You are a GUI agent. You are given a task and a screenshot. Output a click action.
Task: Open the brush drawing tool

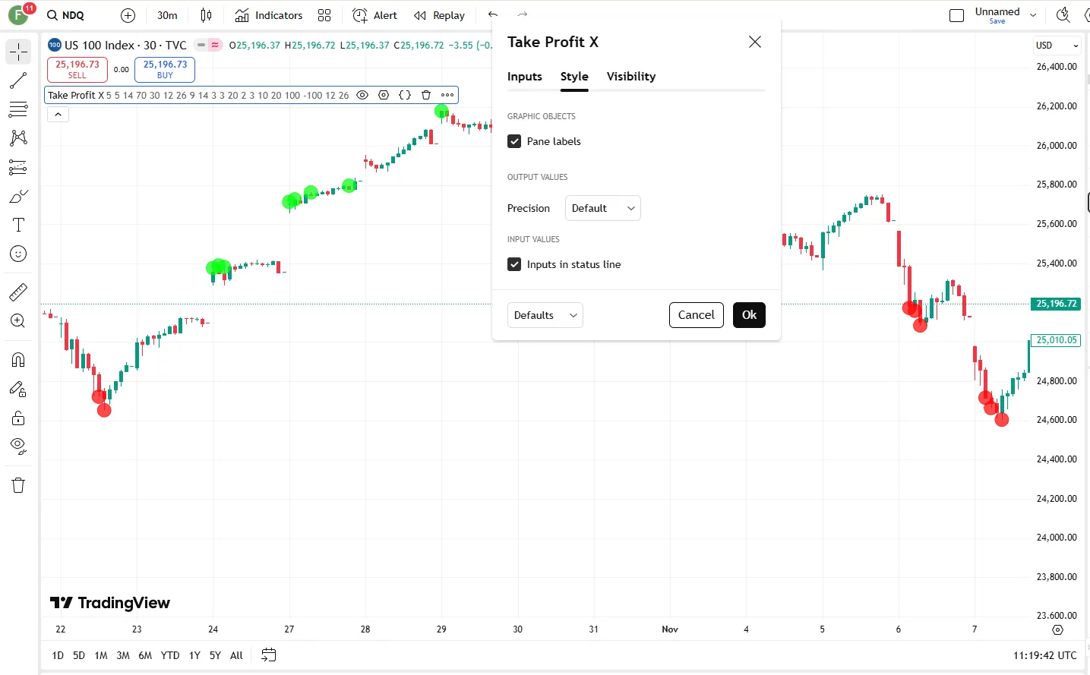click(18, 195)
